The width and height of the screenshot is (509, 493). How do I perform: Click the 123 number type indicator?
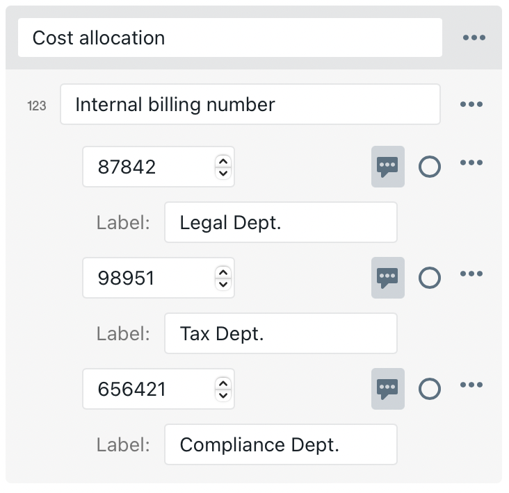37,106
